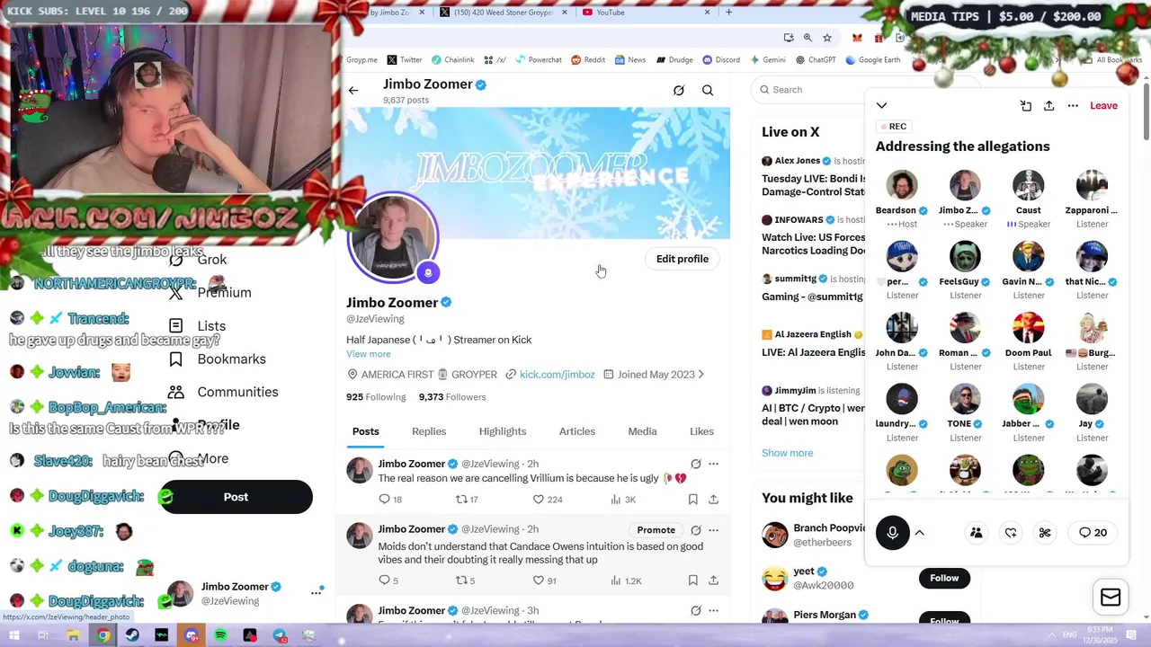The height and width of the screenshot is (647, 1151).
Task: Expand the bio with View more
Action: 369,354
